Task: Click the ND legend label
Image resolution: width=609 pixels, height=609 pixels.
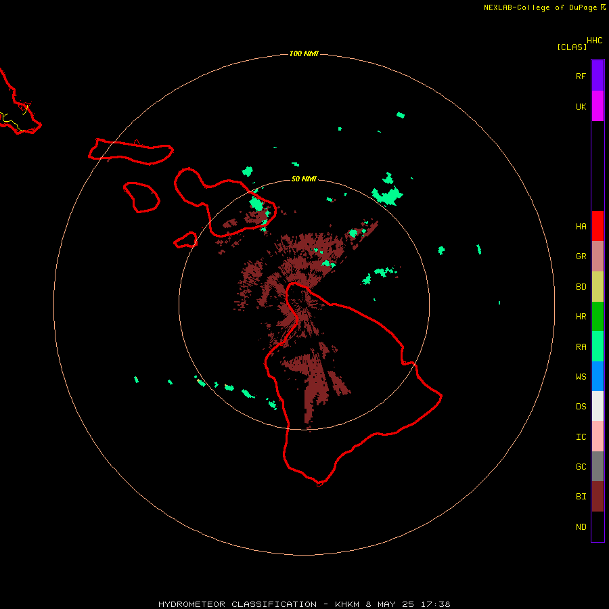Action: (581, 527)
